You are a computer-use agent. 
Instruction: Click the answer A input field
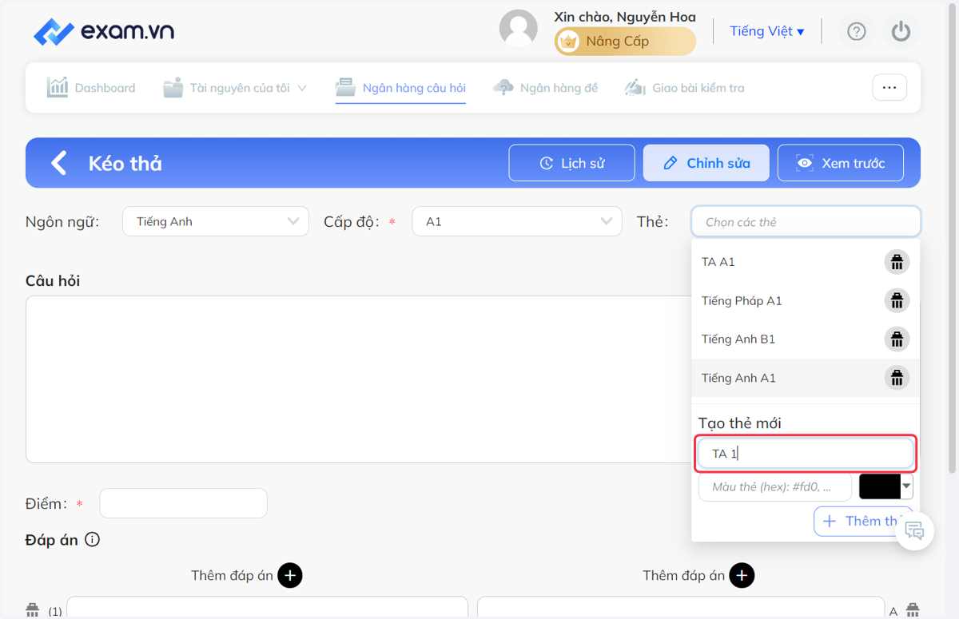681,608
